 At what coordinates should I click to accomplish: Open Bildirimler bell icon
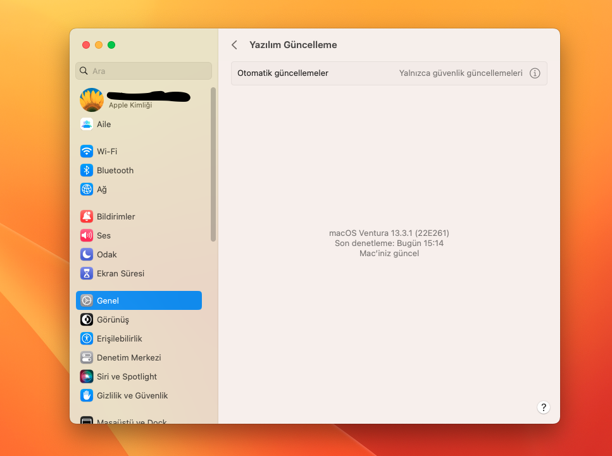coord(87,216)
